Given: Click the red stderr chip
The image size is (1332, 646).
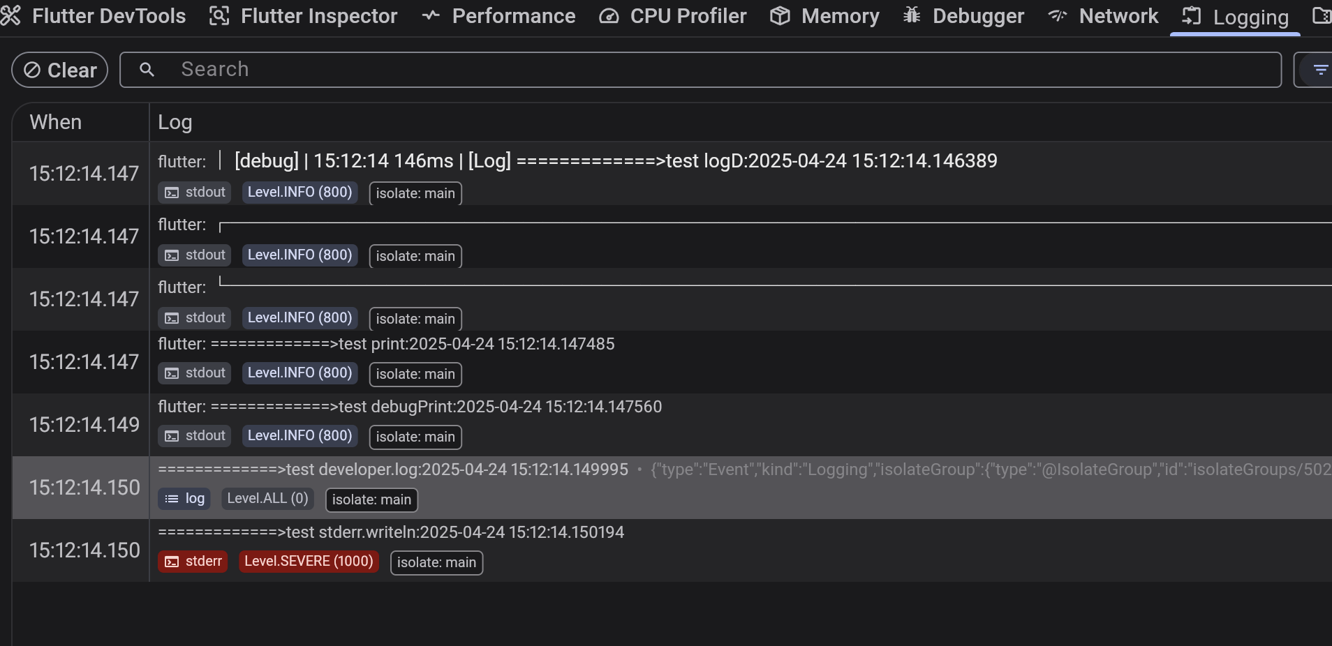Looking at the screenshot, I should [x=193, y=562].
